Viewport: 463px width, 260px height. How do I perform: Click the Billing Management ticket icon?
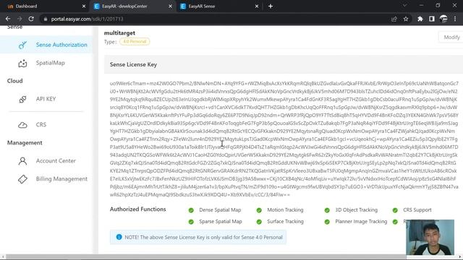[x=22, y=179]
